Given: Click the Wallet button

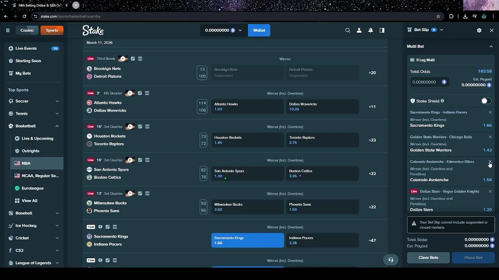Looking at the screenshot, I should pos(259,30).
